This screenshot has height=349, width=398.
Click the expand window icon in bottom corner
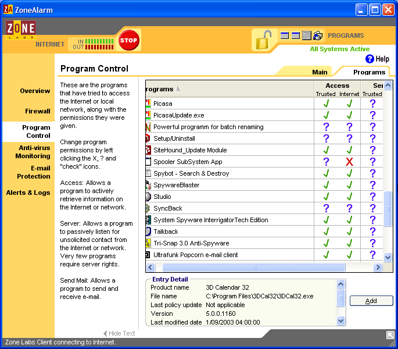[x=390, y=335]
